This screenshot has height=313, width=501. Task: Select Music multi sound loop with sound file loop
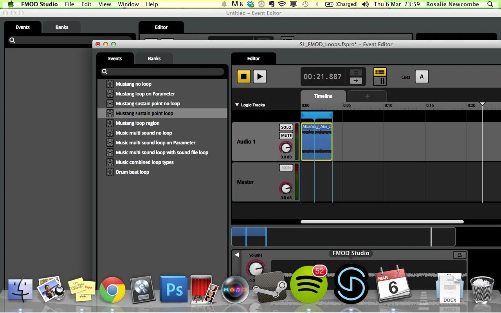tap(162, 152)
